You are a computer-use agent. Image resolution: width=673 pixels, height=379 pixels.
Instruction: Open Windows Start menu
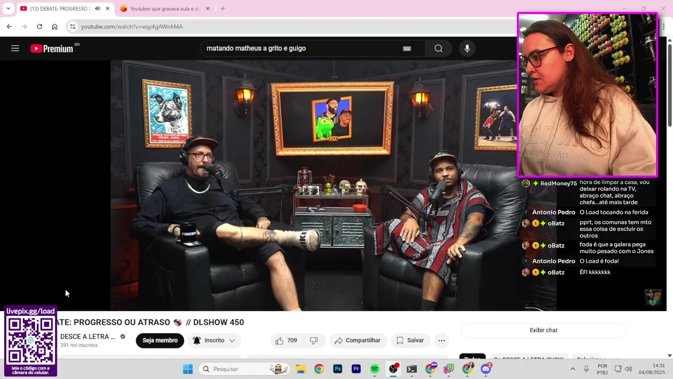(188, 369)
